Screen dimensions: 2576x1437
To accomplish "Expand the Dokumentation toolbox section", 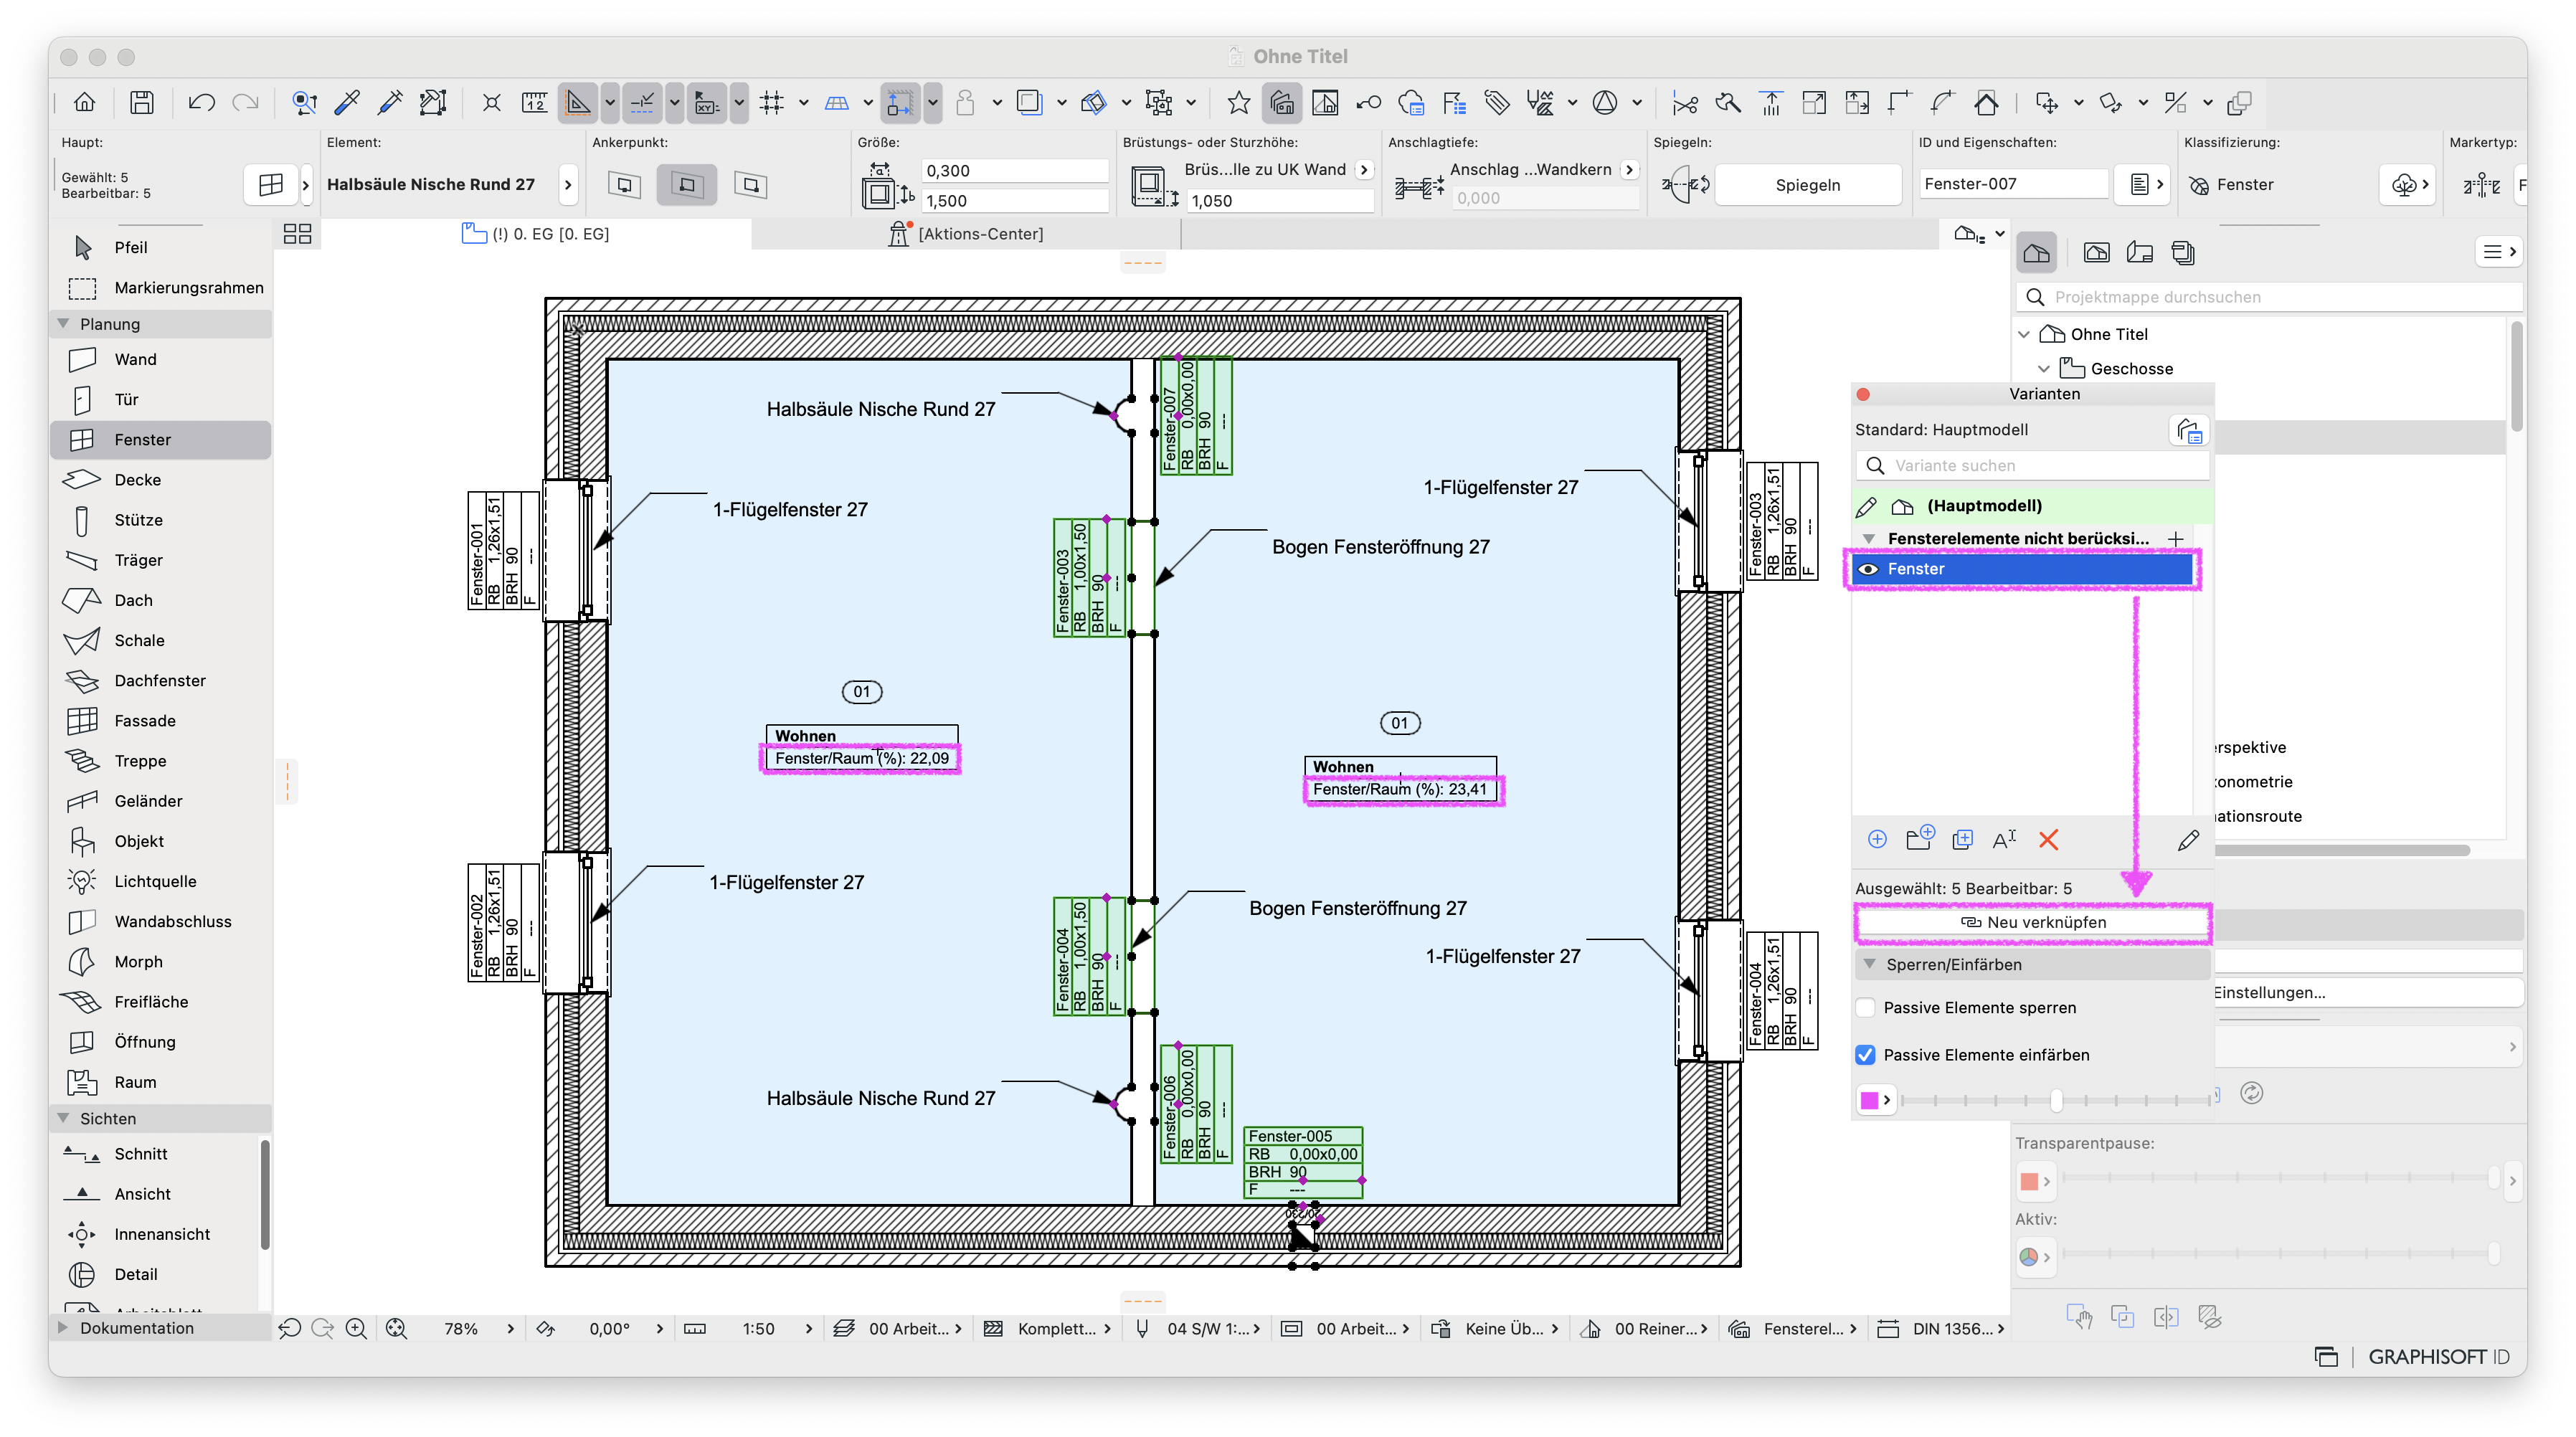I will pyautogui.click(x=63, y=1327).
